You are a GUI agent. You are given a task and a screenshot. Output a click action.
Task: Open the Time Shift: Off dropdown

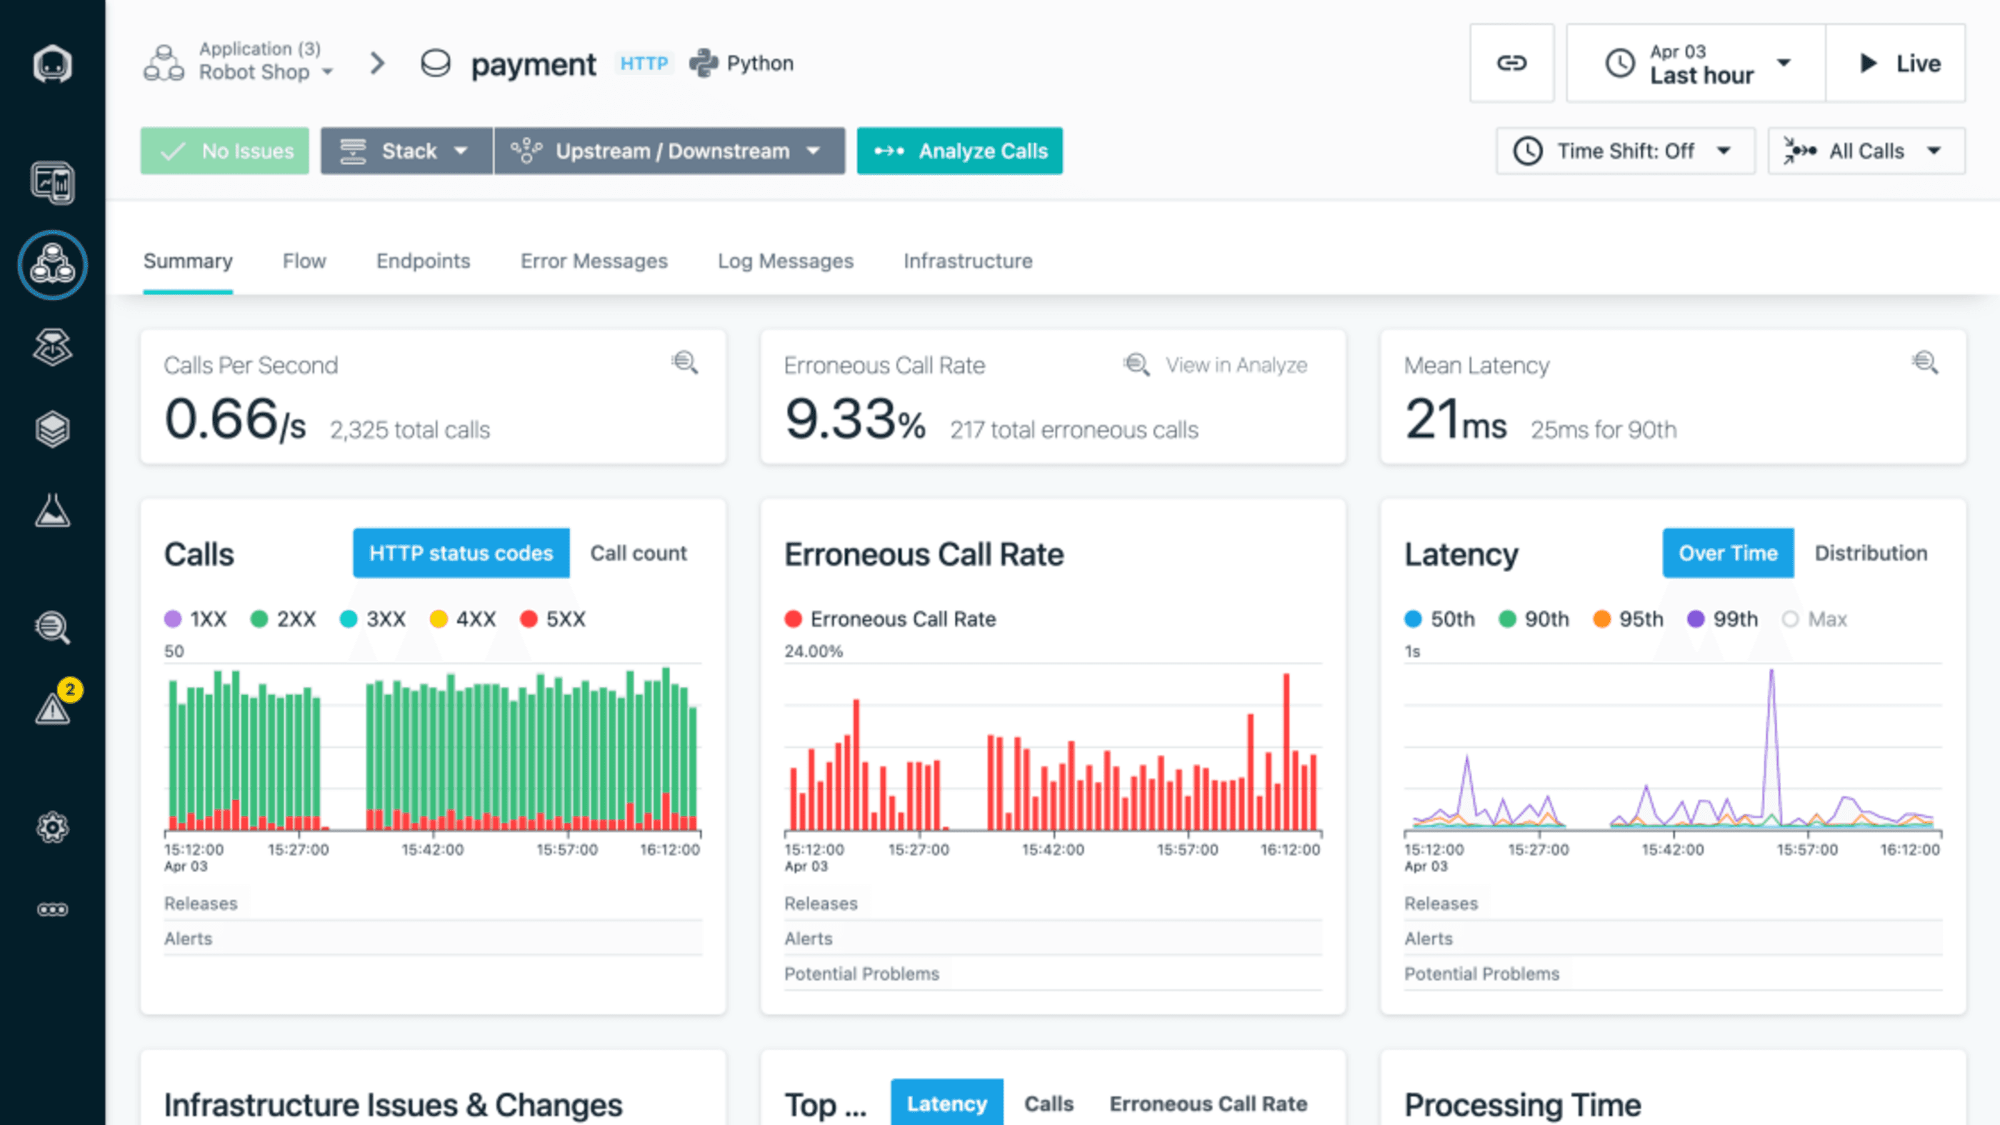pyautogui.click(x=1624, y=151)
